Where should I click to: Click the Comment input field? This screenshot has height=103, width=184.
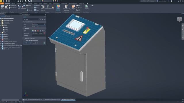39,35
